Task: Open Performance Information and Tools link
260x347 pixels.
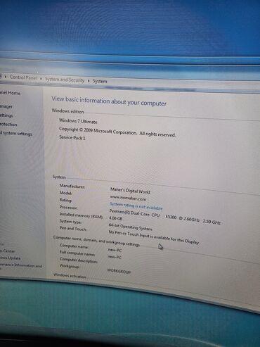Action: [21, 265]
